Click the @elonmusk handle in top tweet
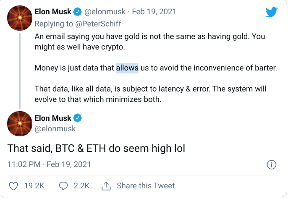288x198 pixels. tap(105, 12)
